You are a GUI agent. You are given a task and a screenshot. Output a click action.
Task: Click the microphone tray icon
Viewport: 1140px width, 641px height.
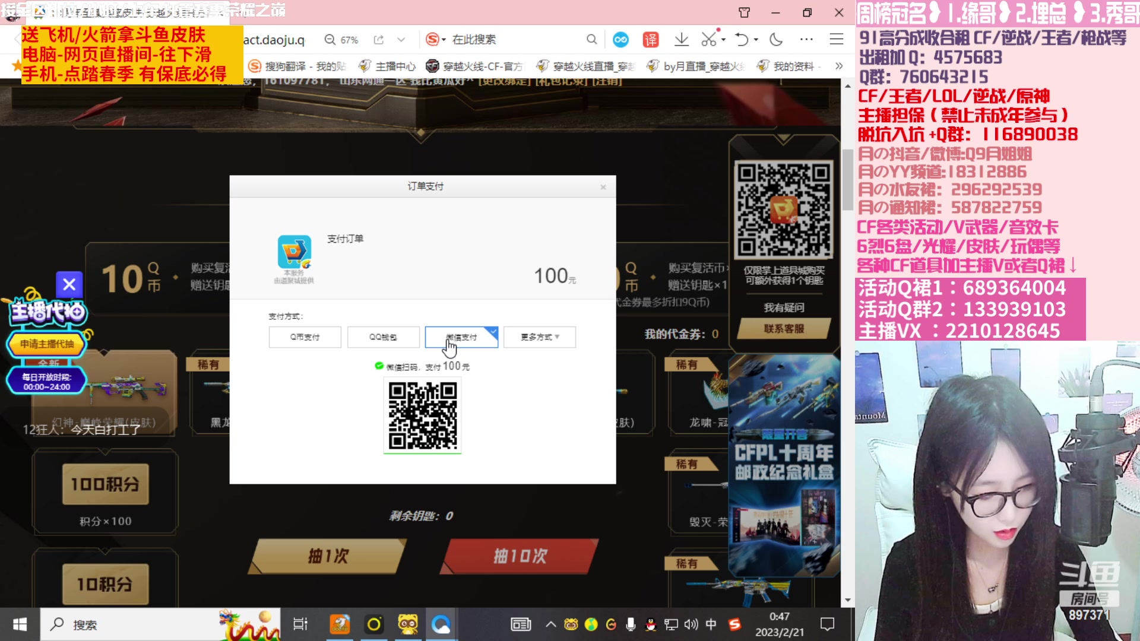631,624
